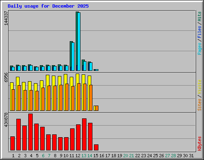Click the tall cyan hits bar for day 12
This screenshot has height=160, width=204.
click(79, 42)
